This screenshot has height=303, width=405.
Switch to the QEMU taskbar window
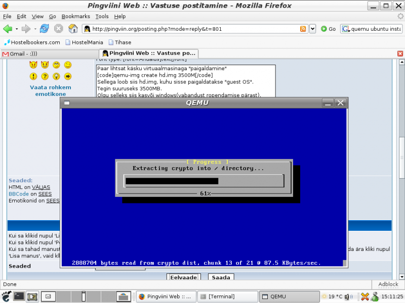tap(289, 296)
